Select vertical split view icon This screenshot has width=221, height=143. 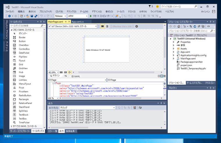tap(159, 76)
